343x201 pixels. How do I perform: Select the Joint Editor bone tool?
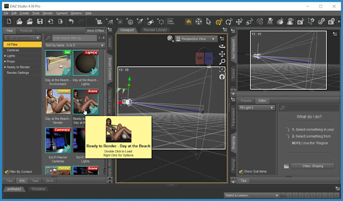(259, 21)
